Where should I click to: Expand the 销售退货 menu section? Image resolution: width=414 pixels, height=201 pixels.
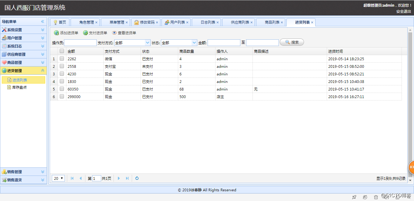click(x=43, y=180)
